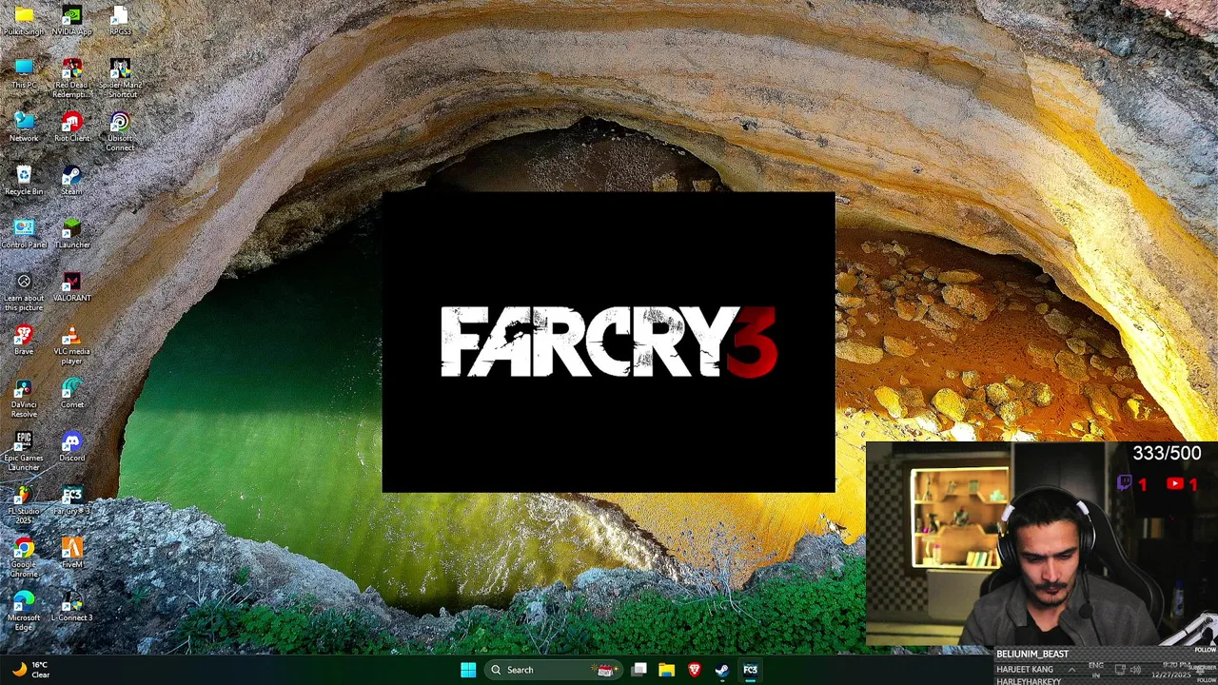Launch Red Dead Redemption shortcut

[x=72, y=78]
